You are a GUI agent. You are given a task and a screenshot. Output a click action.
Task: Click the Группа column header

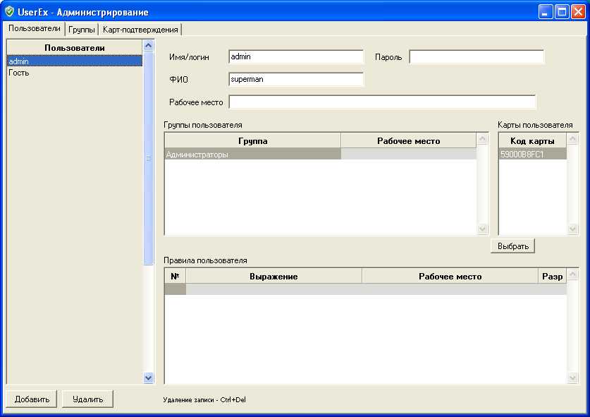pyautogui.click(x=252, y=141)
